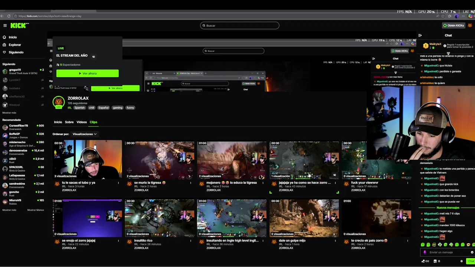
Task: Click the Ver ahora button
Action: [88, 73]
